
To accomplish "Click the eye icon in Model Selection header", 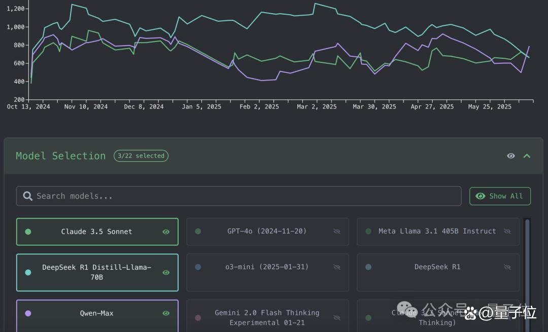I will point(510,156).
